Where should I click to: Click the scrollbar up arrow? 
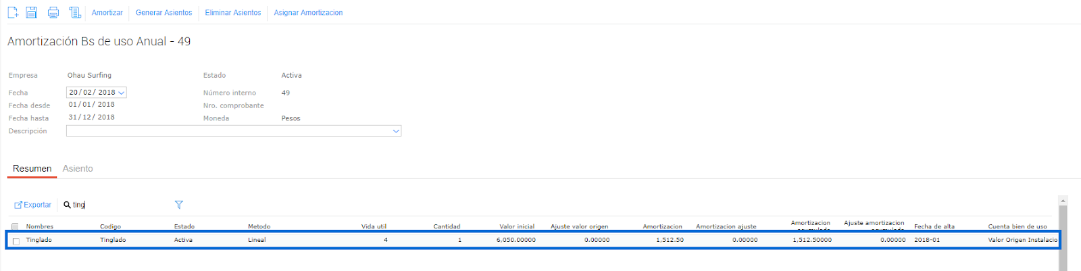pos(1063,201)
